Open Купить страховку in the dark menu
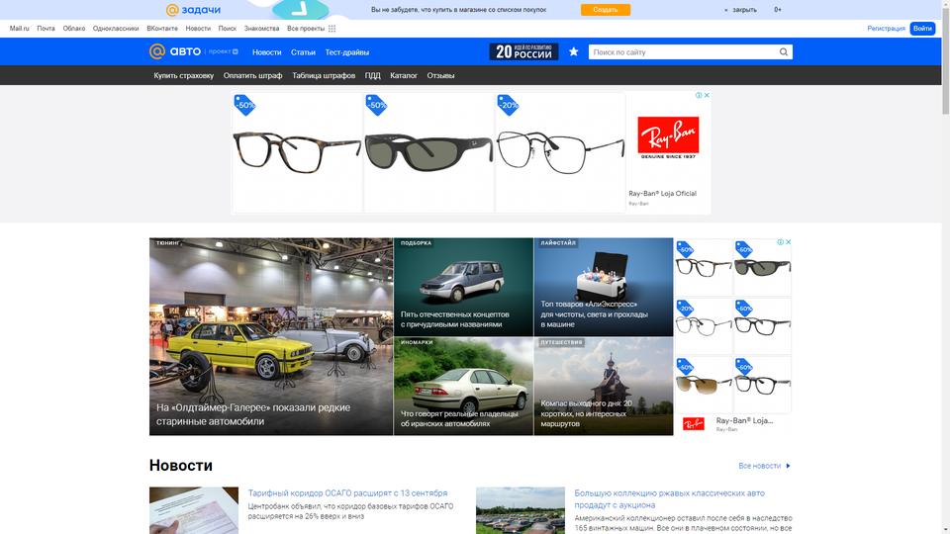This screenshot has height=534, width=950. [184, 76]
